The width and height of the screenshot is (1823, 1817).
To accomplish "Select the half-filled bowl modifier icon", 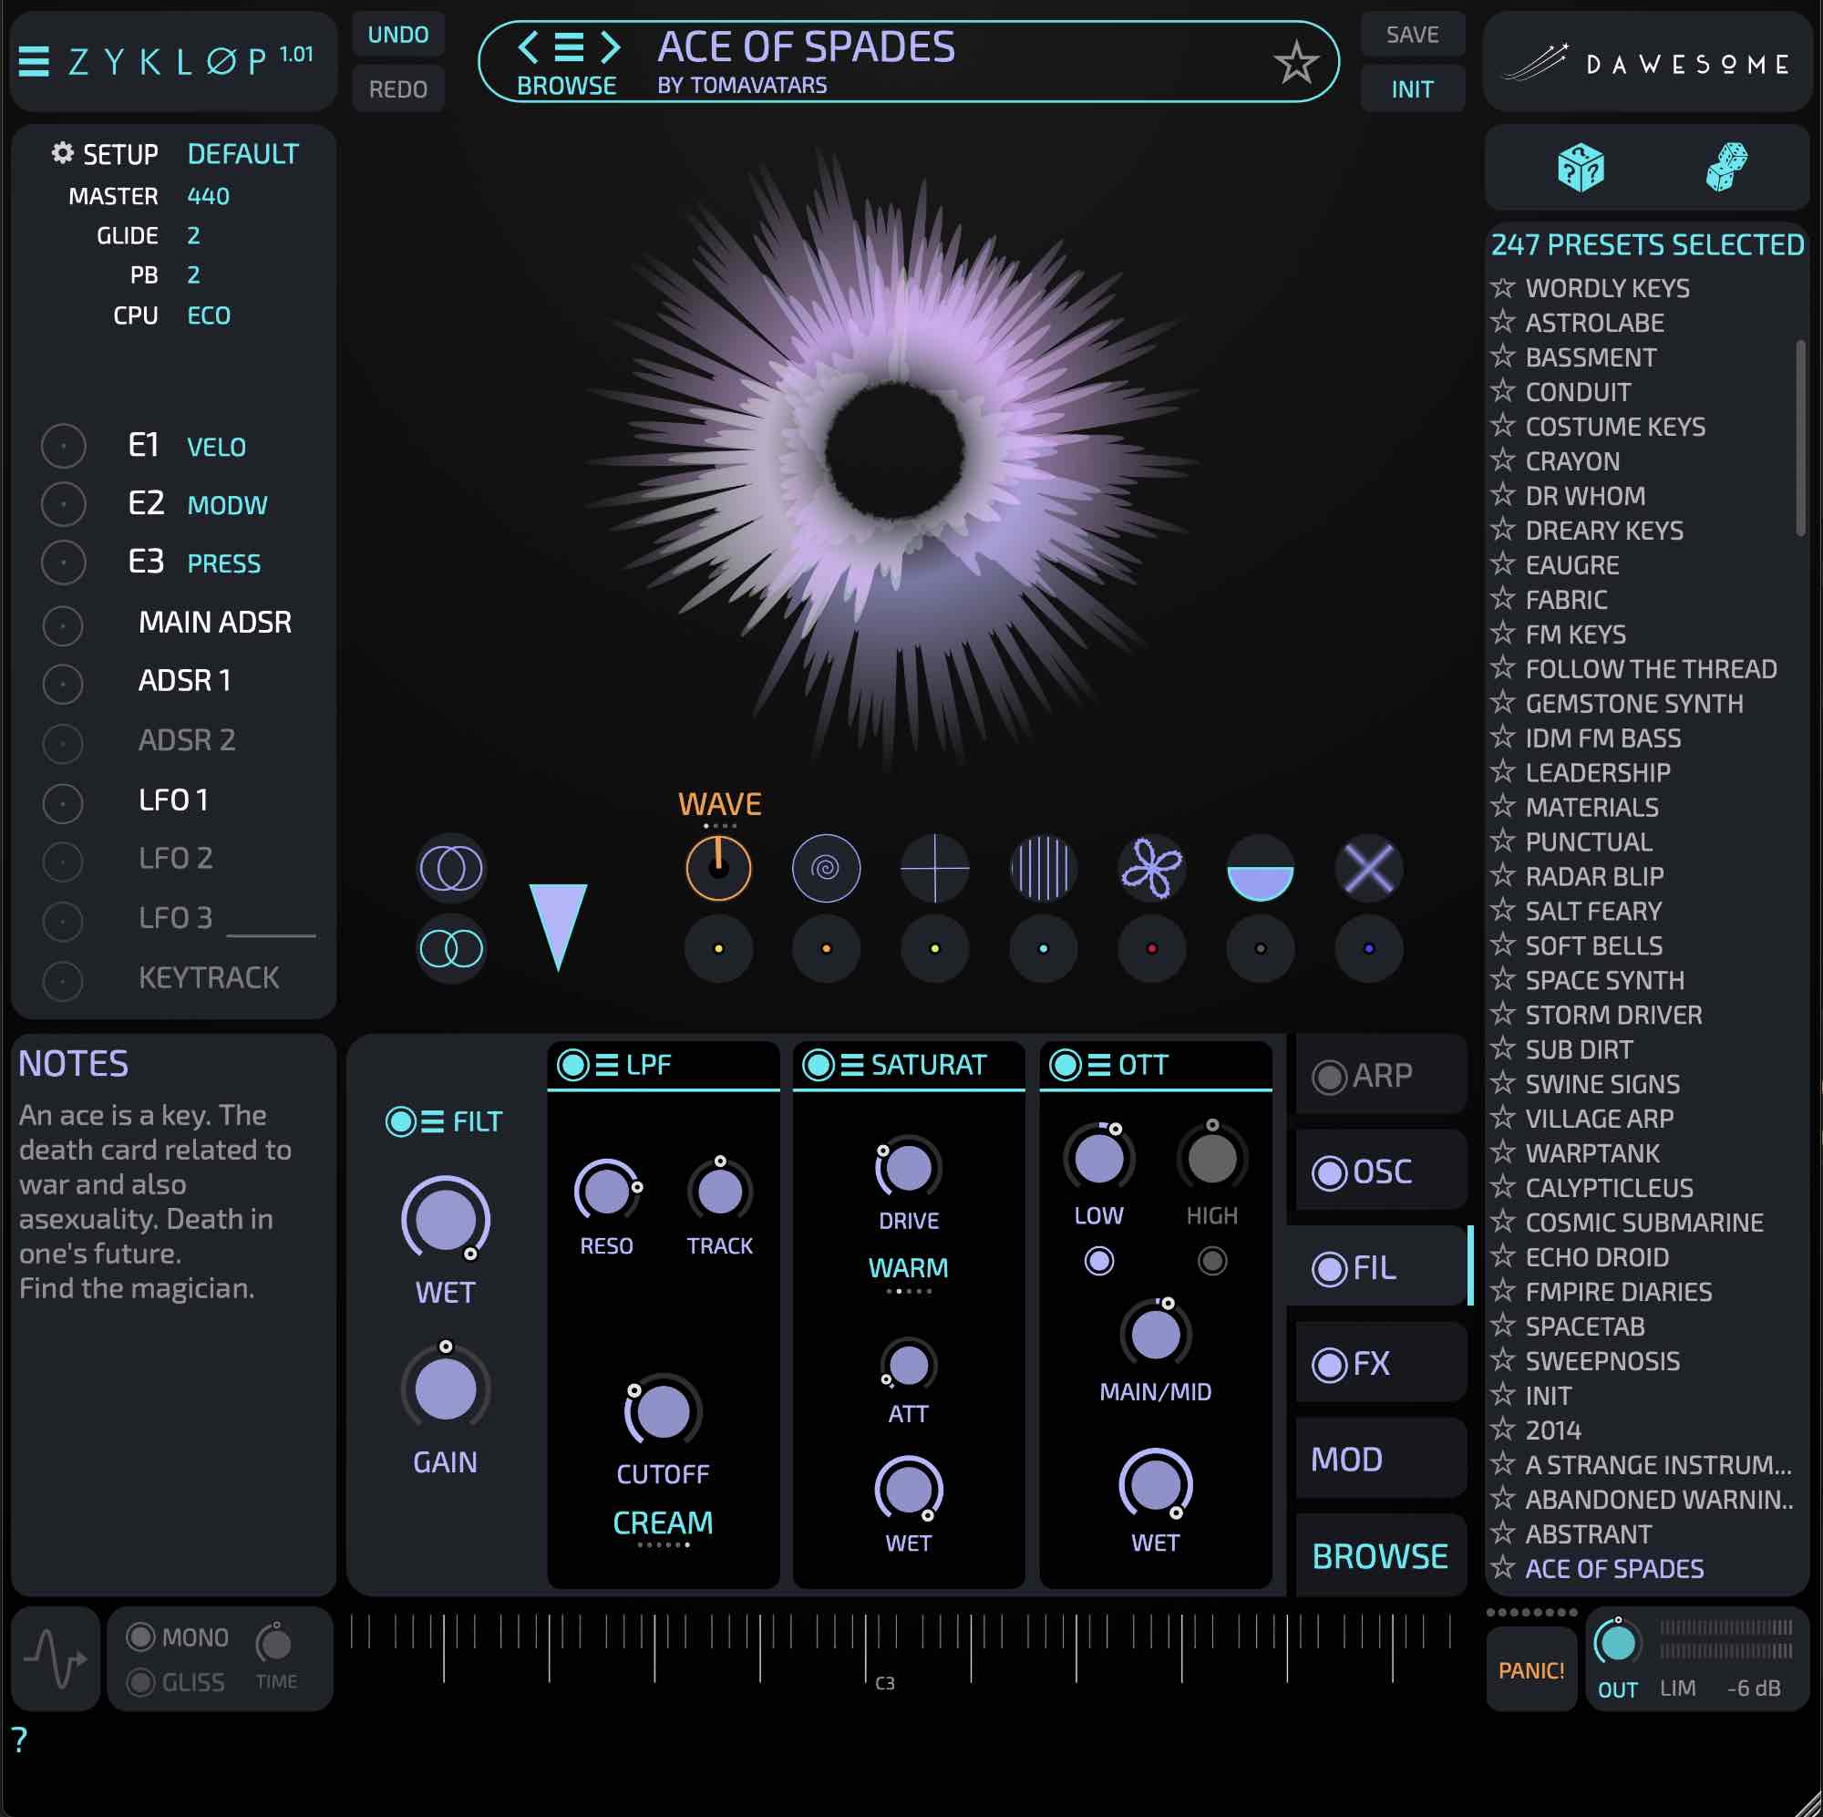I will tap(1260, 867).
